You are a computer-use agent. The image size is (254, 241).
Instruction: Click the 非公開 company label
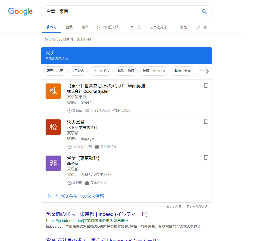point(73,164)
